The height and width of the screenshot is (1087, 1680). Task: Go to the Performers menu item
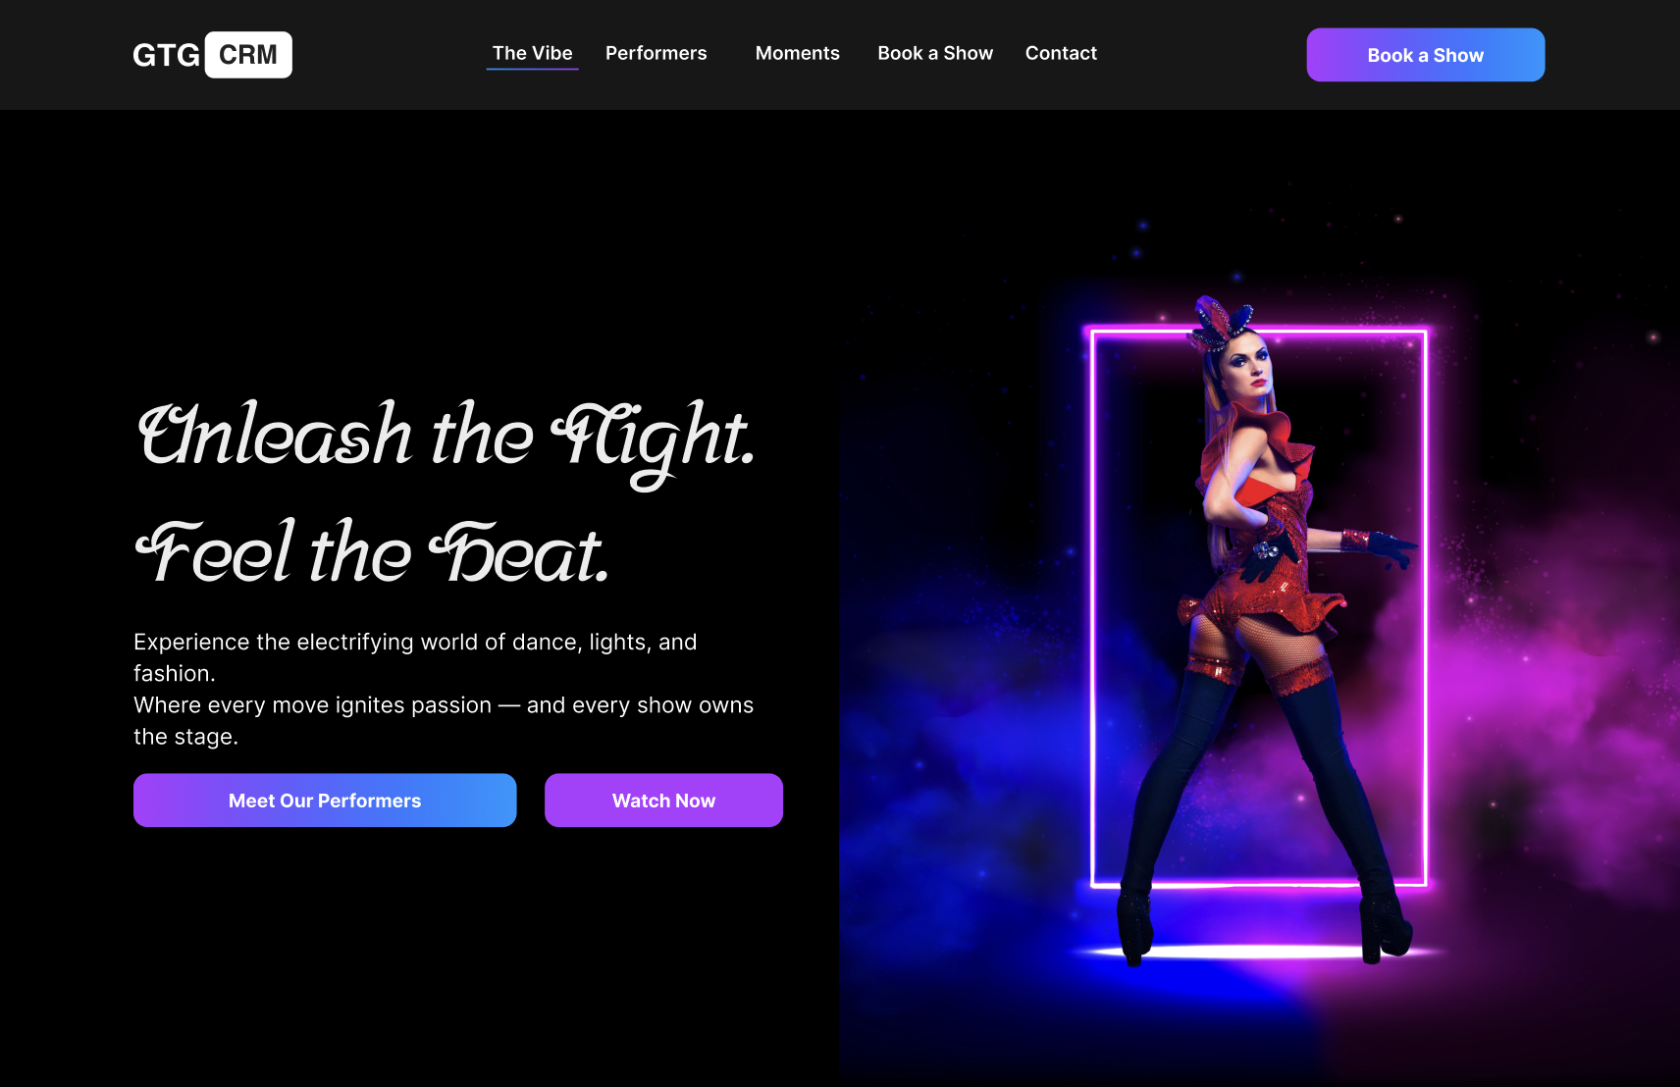pos(656,53)
